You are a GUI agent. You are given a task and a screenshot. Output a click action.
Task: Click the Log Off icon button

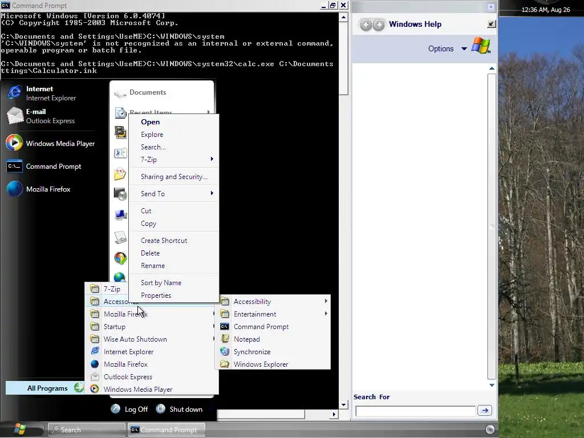[x=115, y=409]
